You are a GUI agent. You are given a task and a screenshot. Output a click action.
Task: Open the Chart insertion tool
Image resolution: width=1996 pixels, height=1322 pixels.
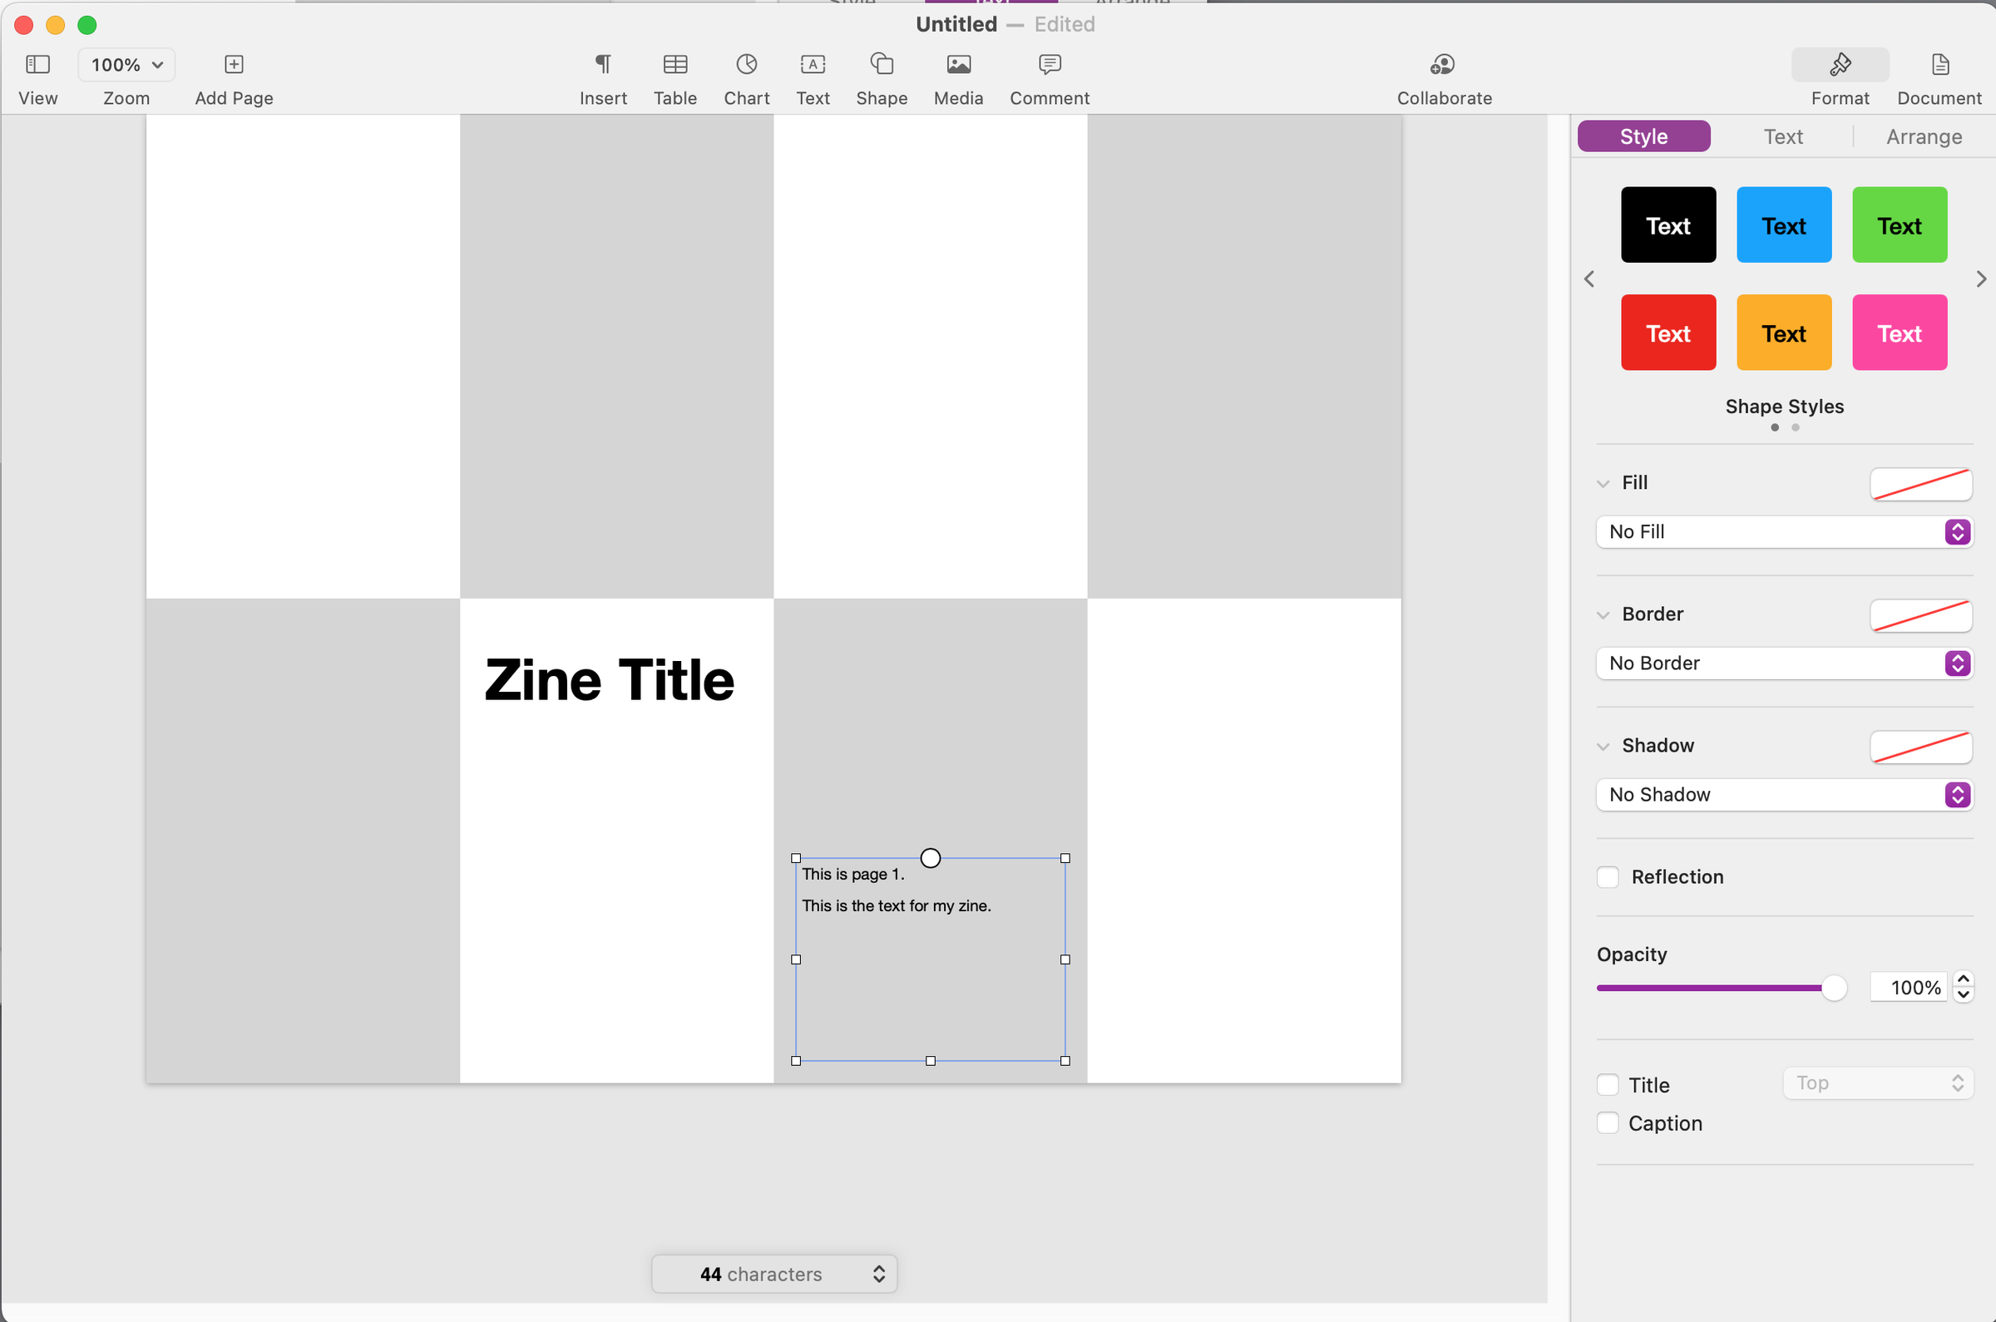(x=744, y=76)
